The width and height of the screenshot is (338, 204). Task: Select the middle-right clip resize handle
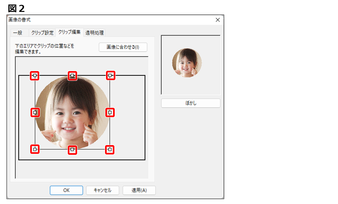point(110,112)
